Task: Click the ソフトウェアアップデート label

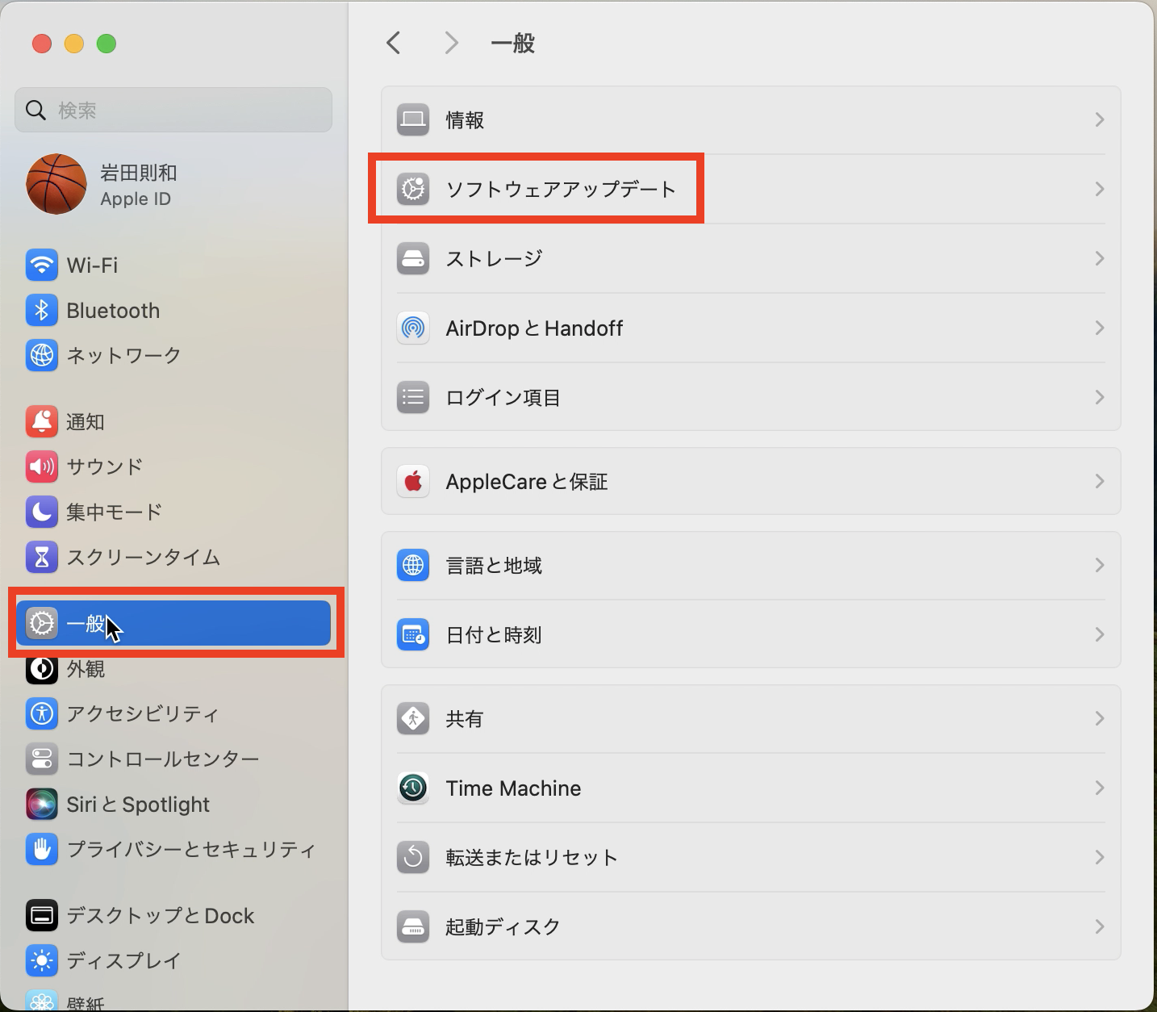Action: pos(561,189)
